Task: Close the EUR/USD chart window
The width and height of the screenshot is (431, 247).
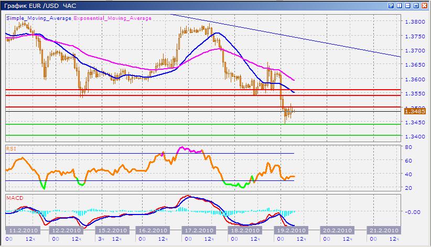Action: pyautogui.click(x=425, y=5)
